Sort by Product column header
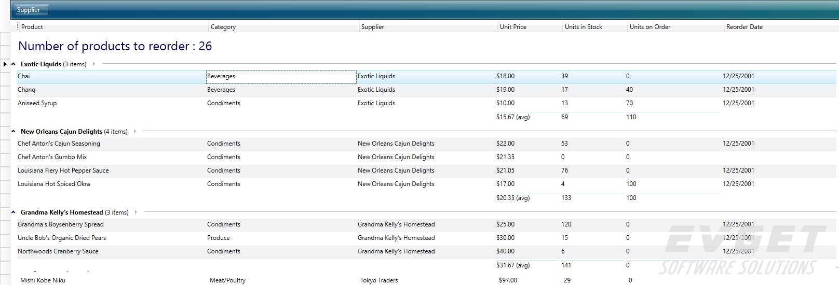 pyautogui.click(x=113, y=27)
